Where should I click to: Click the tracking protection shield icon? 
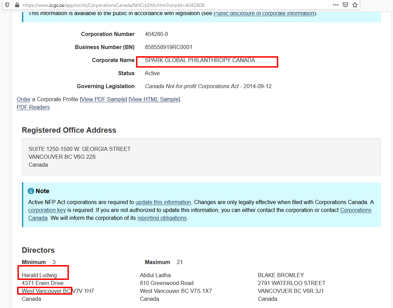pyautogui.click(x=7, y=5)
